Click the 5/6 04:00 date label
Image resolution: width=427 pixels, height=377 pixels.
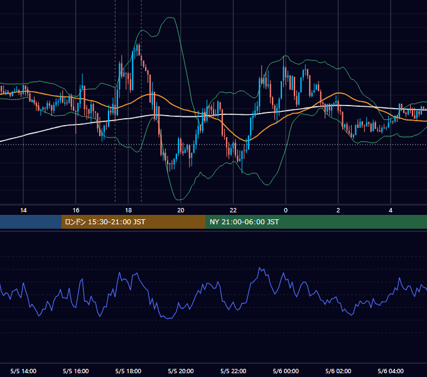391,371
